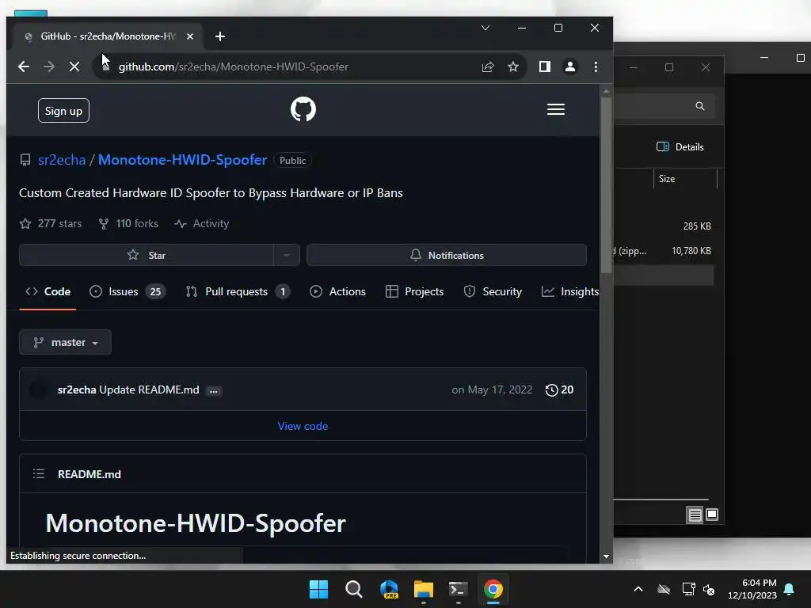Select the 10,780 KB zipped file row
The width and height of the screenshot is (811, 608).
coord(664,251)
